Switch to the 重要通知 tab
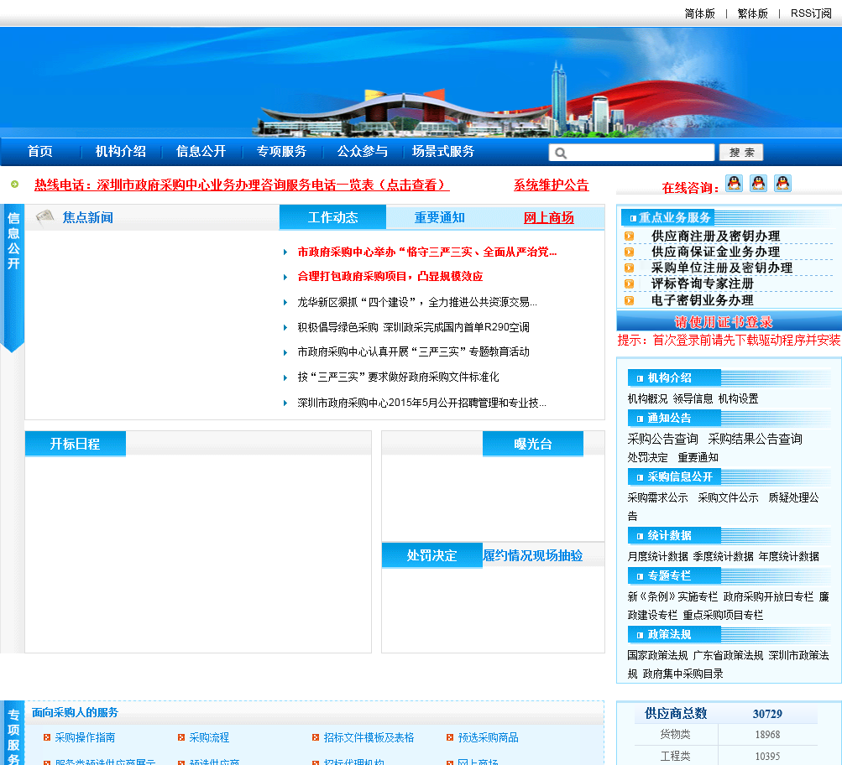Image resolution: width=842 pixels, height=765 pixels. [440, 217]
